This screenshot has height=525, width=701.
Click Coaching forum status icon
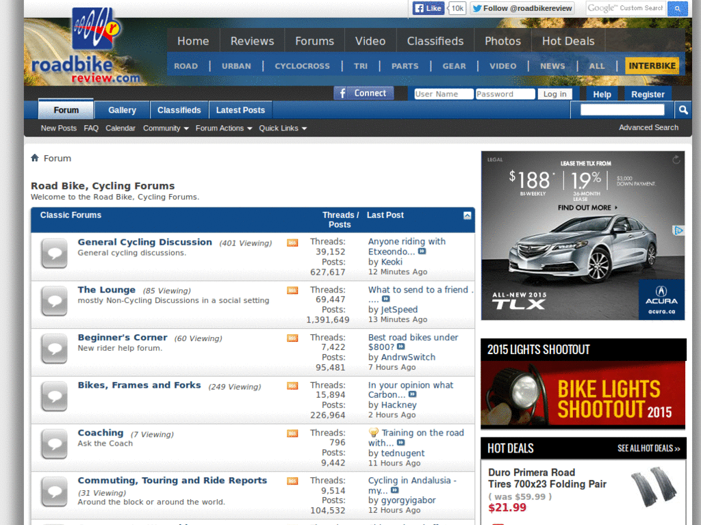click(x=54, y=444)
